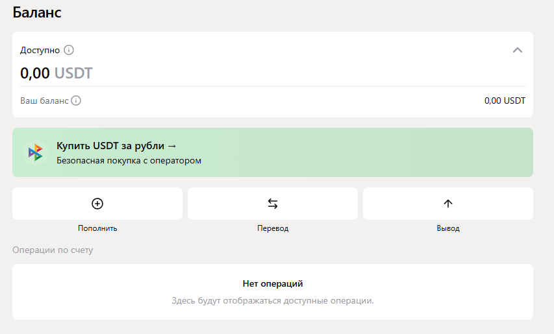The height and width of the screenshot is (334, 554).
Task: Click the Баланс page heading
Action: (37, 12)
